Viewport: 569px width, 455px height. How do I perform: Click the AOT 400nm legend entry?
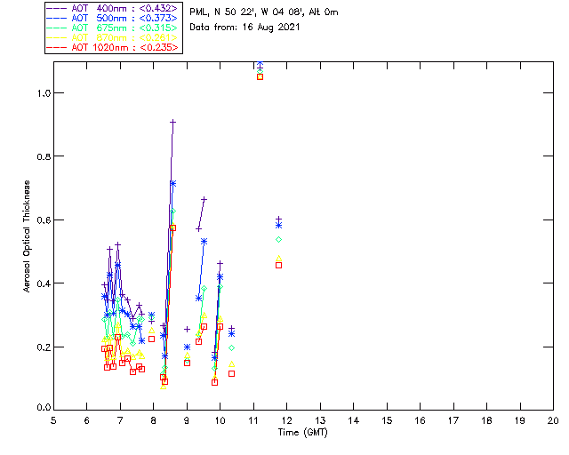tap(113, 8)
